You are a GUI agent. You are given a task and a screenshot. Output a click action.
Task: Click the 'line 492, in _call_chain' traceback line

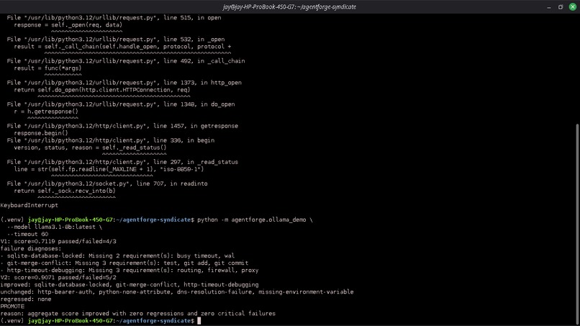pos(126,61)
